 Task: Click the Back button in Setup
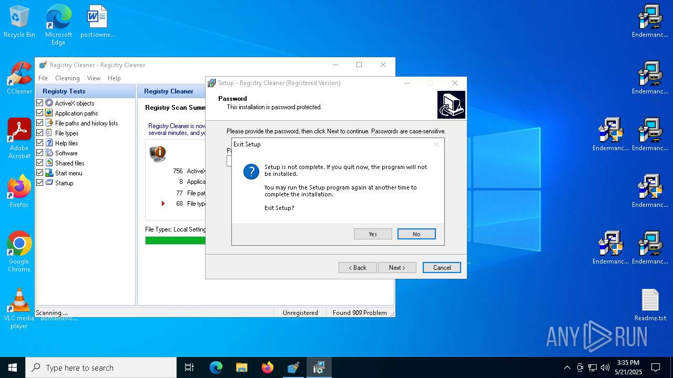click(358, 268)
